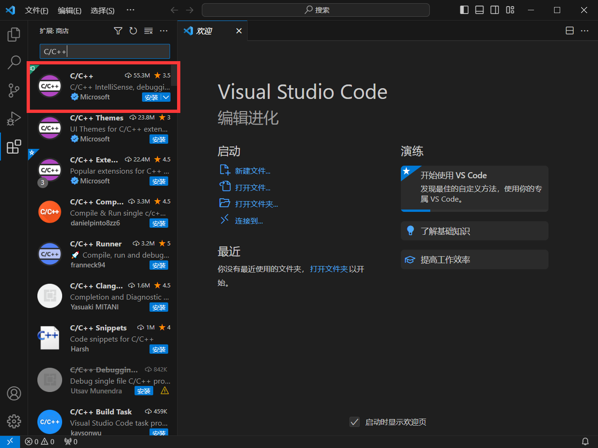Click 打开文件夹 link in recent section
Viewport: 598px width, 448px height.
pyautogui.click(x=329, y=269)
